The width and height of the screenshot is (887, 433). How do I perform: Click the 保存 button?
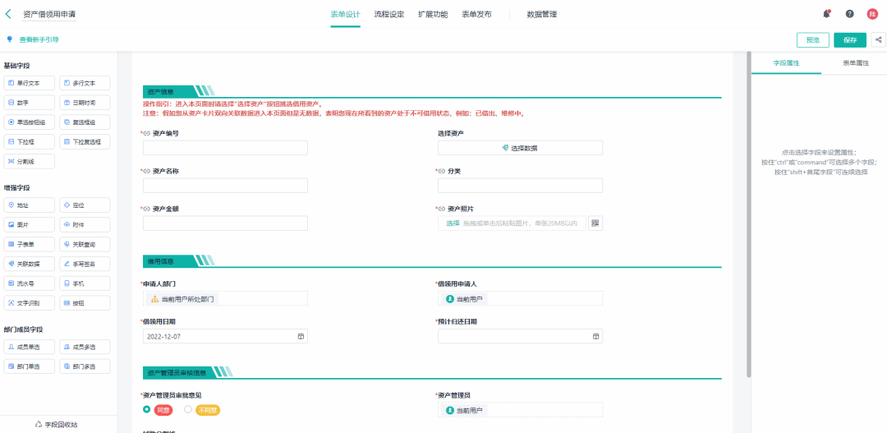[849, 39]
